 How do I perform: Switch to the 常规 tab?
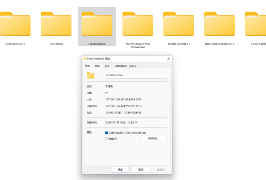[87, 66]
